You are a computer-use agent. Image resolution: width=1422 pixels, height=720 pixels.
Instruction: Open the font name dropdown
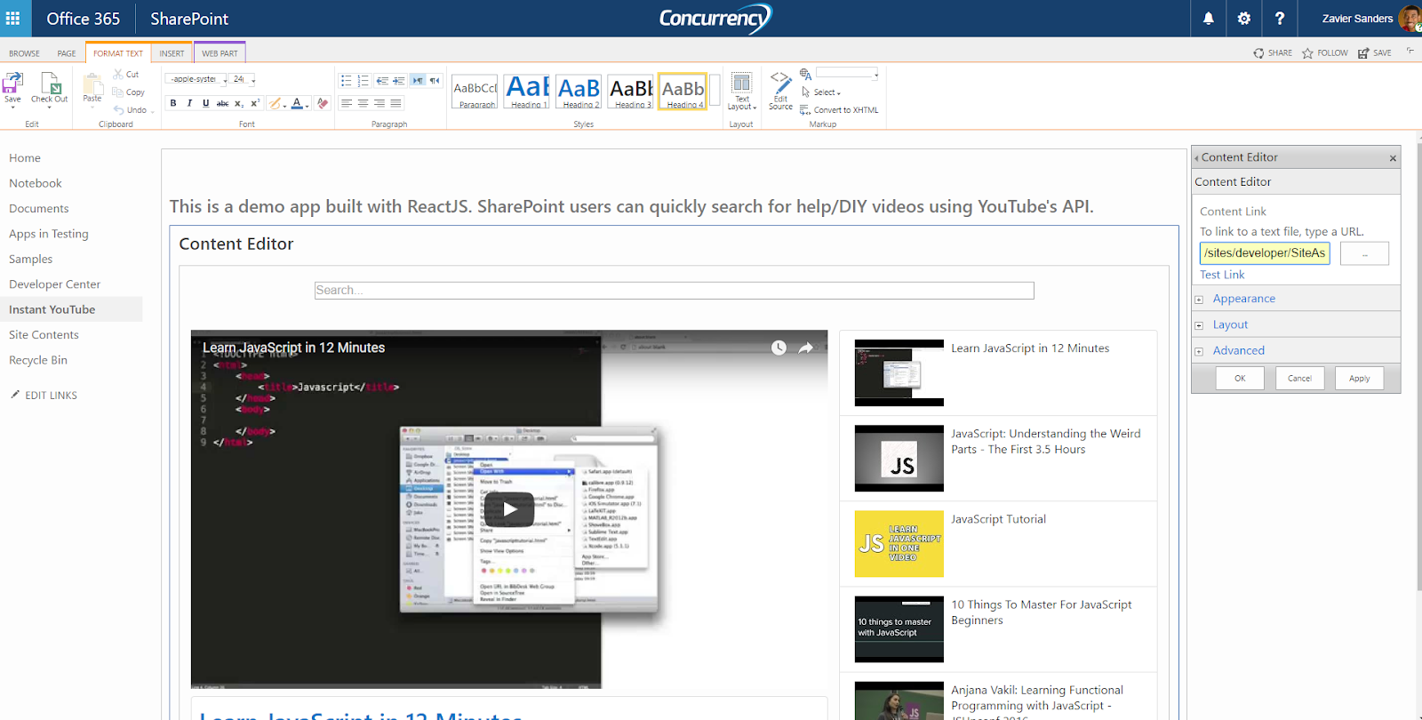pos(225,80)
